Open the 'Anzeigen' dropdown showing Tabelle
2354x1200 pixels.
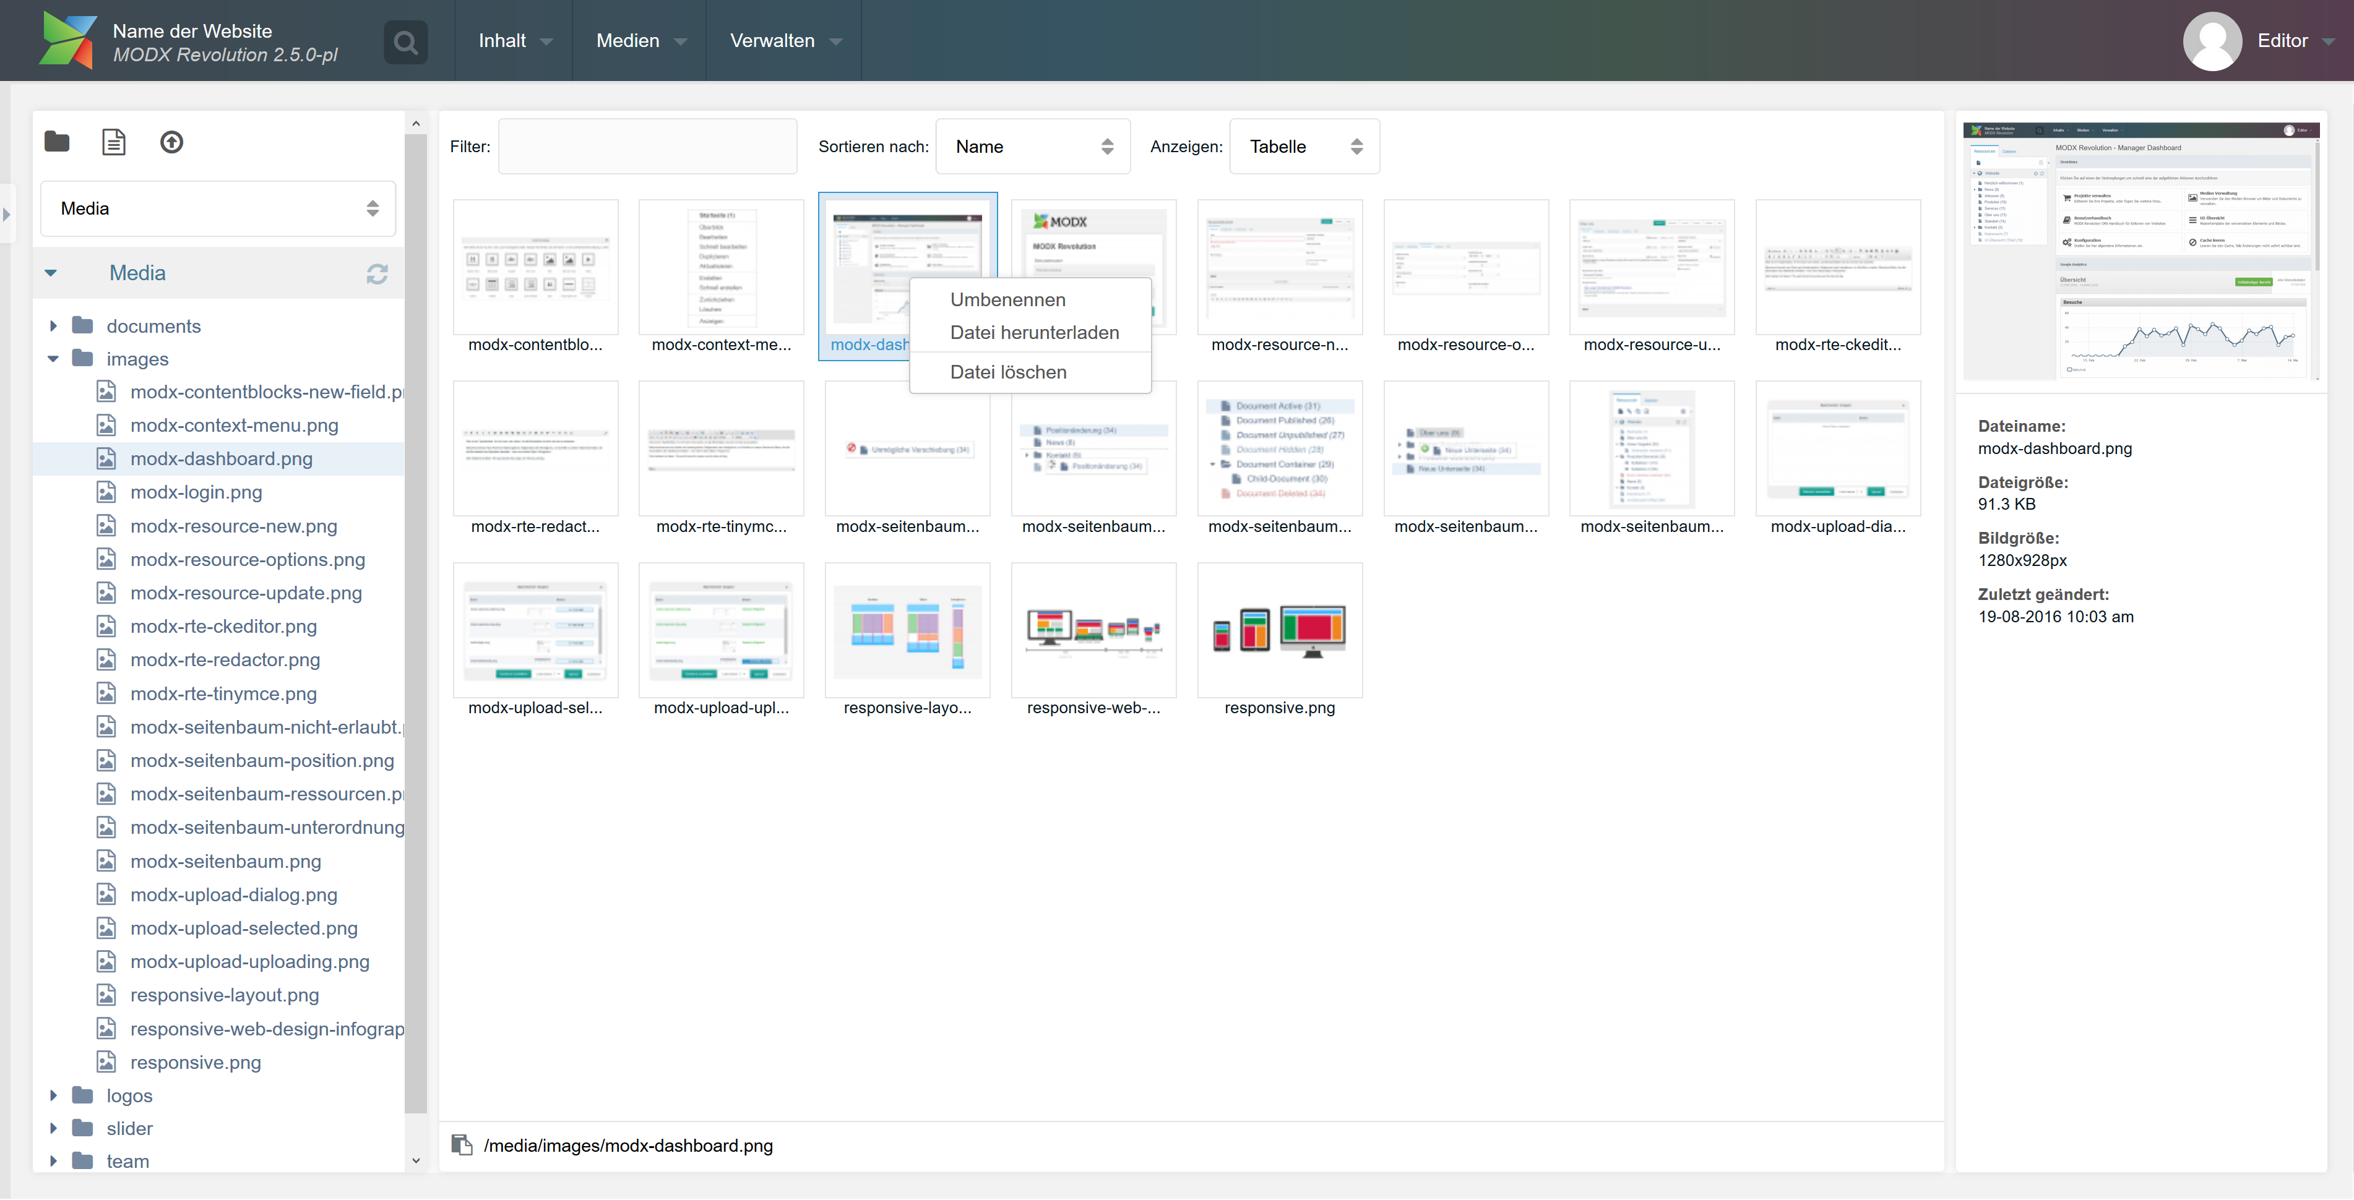coord(1303,146)
